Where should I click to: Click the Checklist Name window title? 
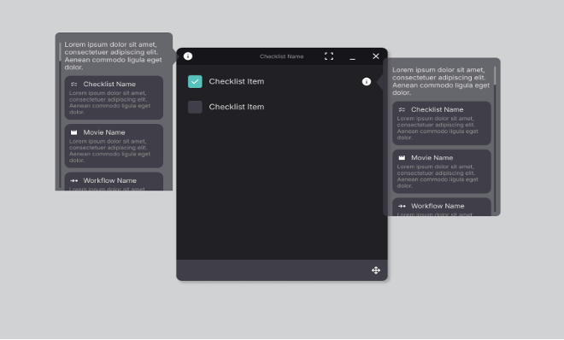(x=282, y=56)
